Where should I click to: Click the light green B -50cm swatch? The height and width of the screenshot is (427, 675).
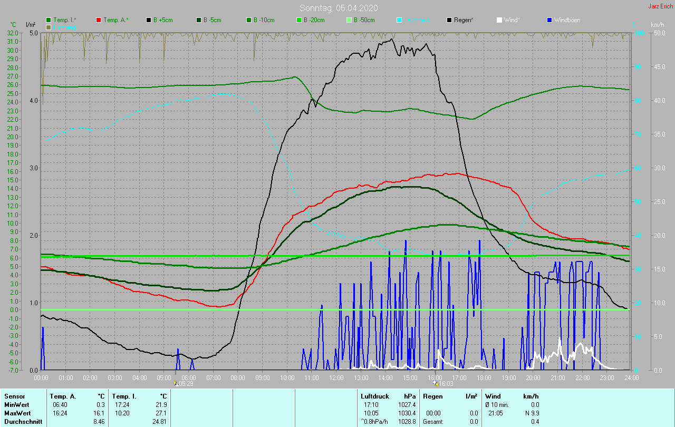[x=349, y=20]
